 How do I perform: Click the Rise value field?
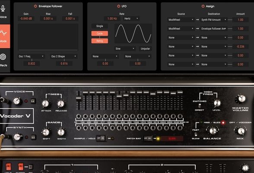[x=48, y=19]
